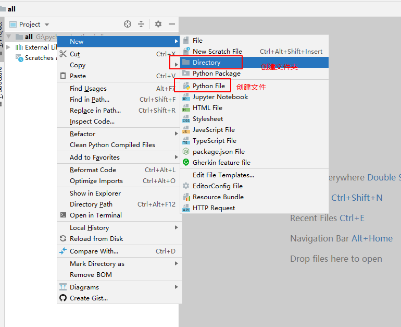This screenshot has width=401, height=327.
Task: Select Find in Path… menu entry
Action: 119,100
